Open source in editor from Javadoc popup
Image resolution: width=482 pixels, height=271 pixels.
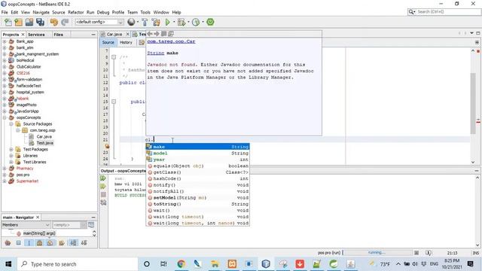[171, 34]
